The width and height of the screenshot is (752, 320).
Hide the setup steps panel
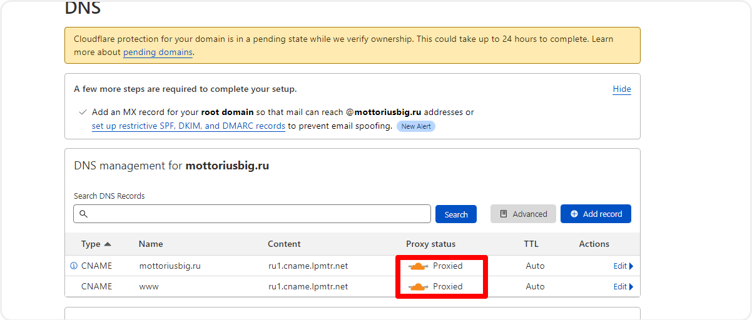tap(622, 89)
